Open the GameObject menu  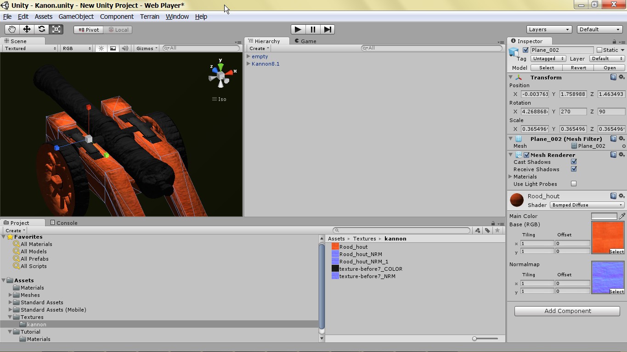point(76,17)
